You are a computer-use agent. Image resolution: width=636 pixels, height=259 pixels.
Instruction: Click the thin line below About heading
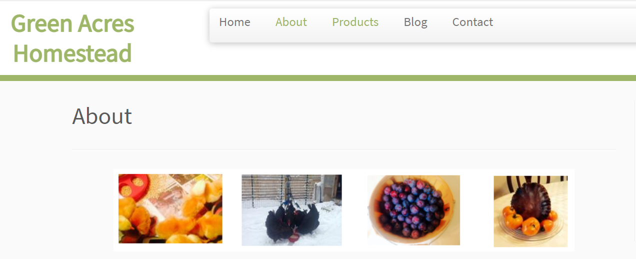click(x=344, y=149)
